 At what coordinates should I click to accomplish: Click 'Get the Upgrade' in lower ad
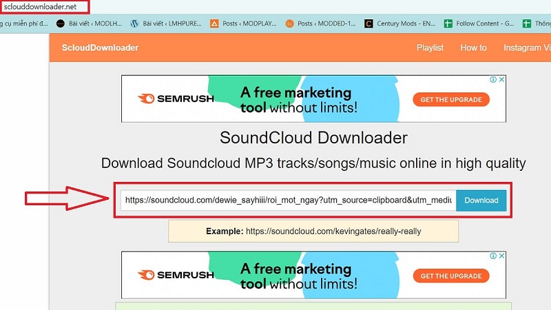pos(451,276)
